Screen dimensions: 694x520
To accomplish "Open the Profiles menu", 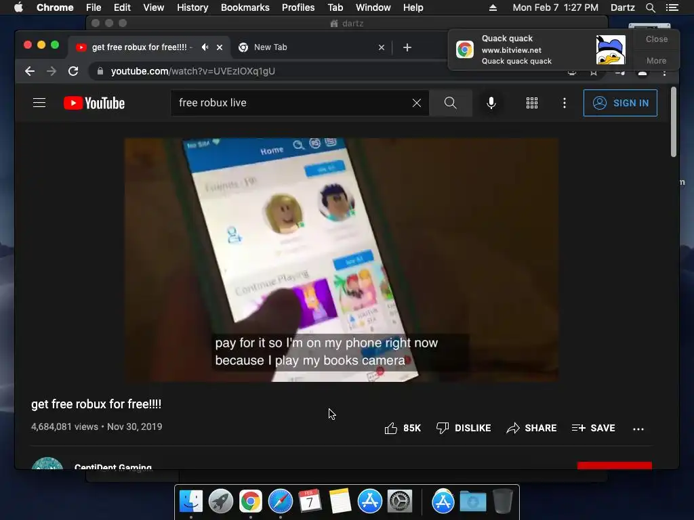I will coord(298,7).
